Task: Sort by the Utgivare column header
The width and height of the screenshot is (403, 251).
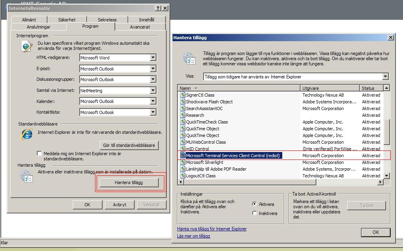Action: click(x=330, y=88)
